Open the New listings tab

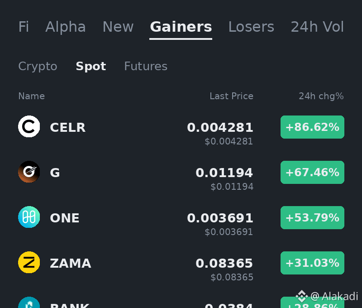(118, 27)
